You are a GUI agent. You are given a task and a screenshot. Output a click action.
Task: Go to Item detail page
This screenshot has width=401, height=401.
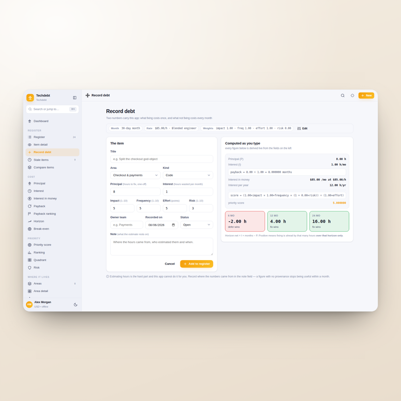coord(53,145)
